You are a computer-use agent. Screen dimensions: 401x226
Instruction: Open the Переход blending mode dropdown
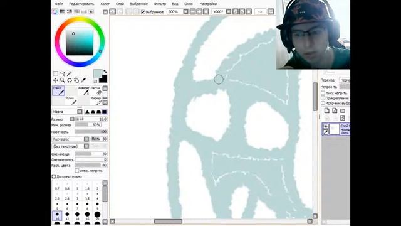tap(345, 80)
